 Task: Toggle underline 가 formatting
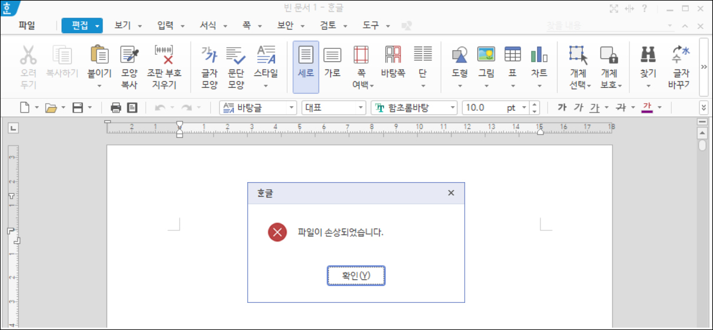click(595, 107)
